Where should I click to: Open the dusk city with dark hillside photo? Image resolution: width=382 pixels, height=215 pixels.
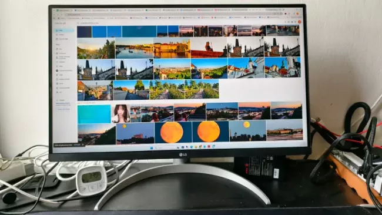(x=97, y=134)
